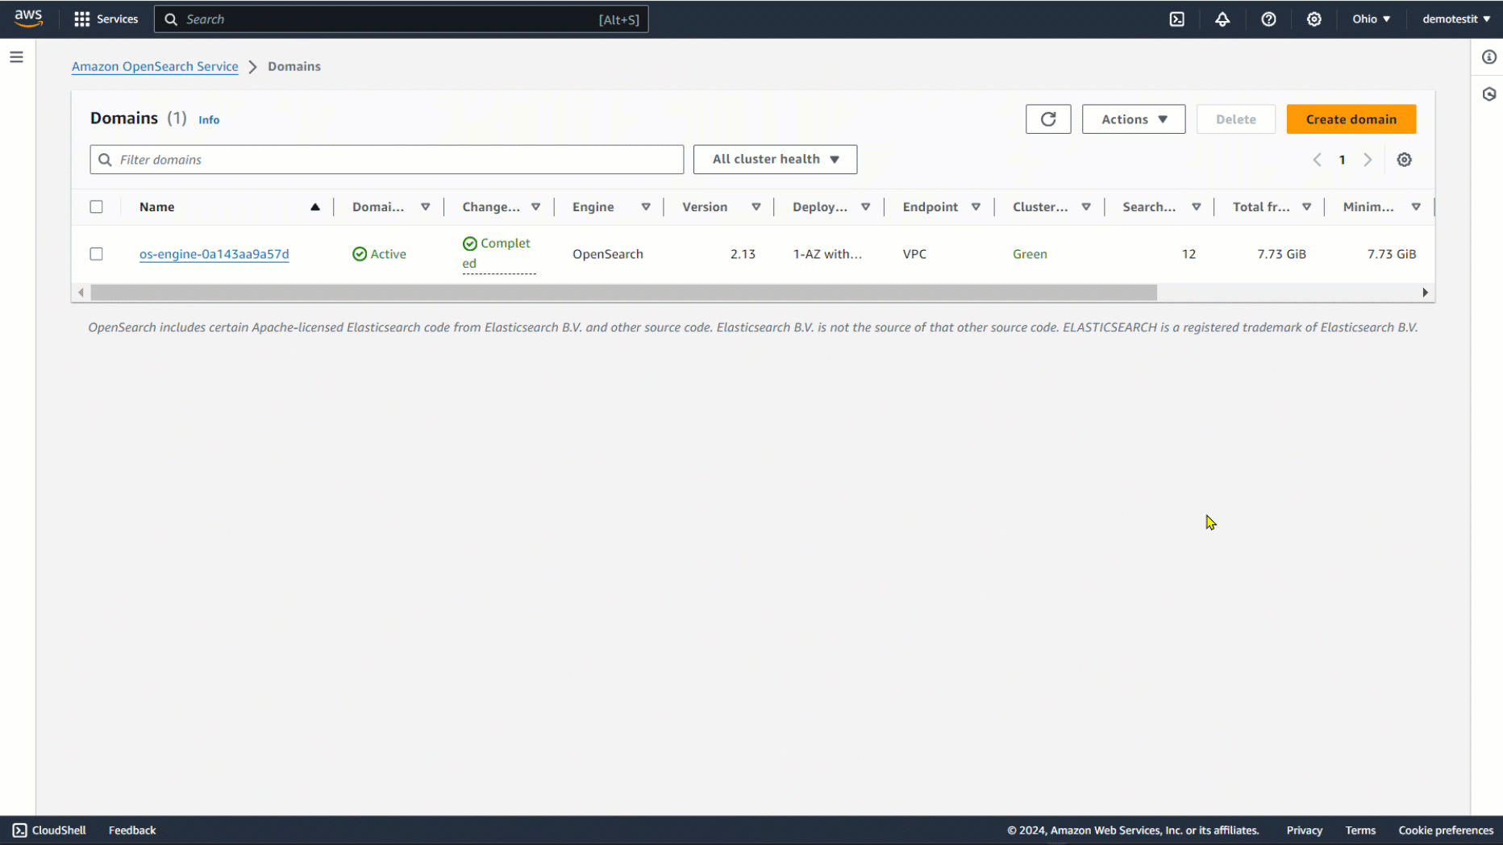Open table preferences gear icon
Screen dimensions: 1503x845
point(1405,160)
